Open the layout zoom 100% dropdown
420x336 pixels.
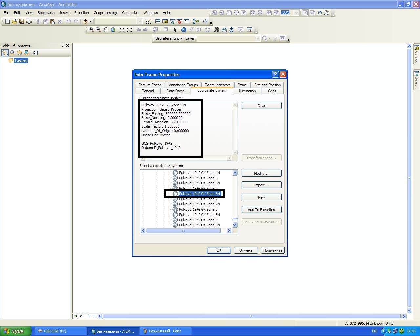[x=296, y=13]
